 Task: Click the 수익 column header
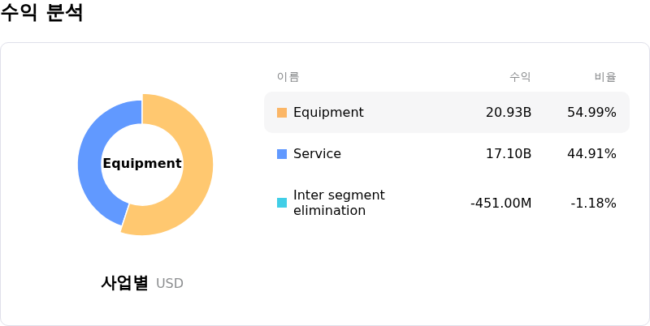coord(520,77)
